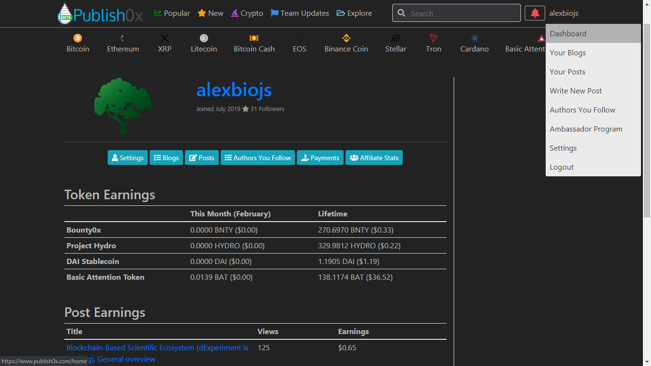Screen dimensions: 651x366
Task: Click the Tron coin icon
Action: [x=434, y=38]
